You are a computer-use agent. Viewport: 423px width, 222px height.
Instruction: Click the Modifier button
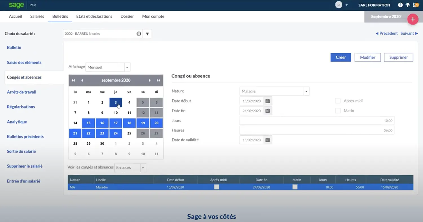click(x=368, y=57)
